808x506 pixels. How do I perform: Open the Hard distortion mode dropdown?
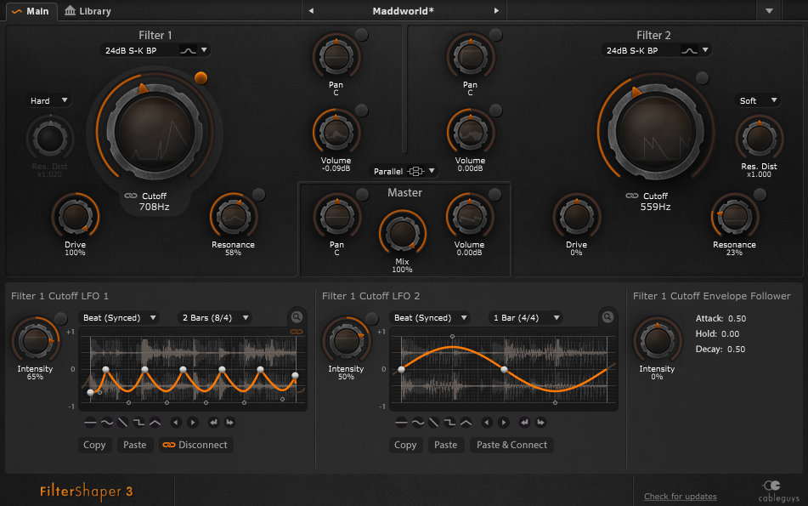tap(49, 100)
